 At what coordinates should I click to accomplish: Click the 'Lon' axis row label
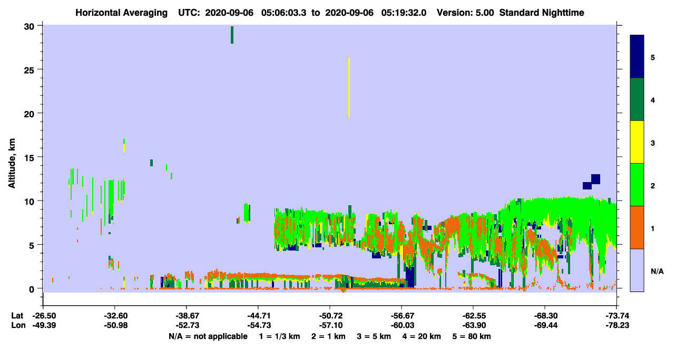(17, 326)
